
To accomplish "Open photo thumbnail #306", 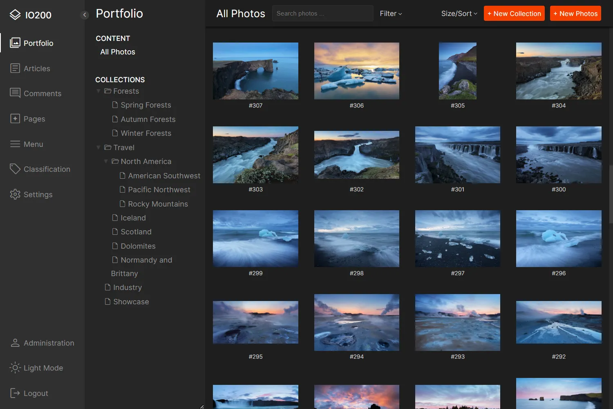I will click(x=356, y=71).
